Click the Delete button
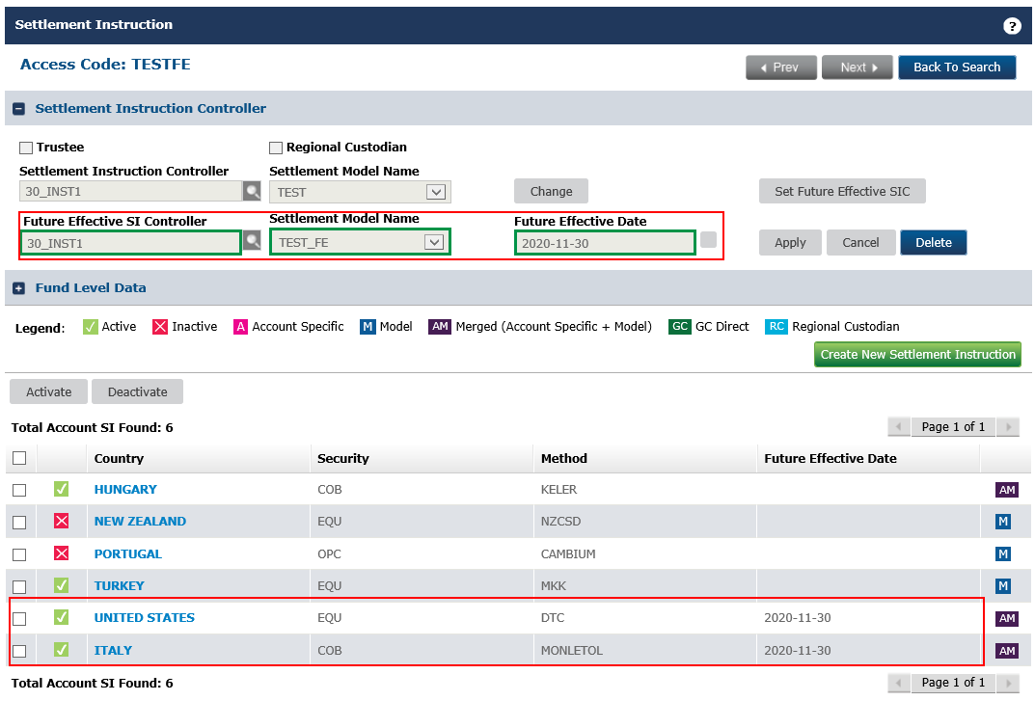This screenshot has height=701, width=1035. [934, 242]
